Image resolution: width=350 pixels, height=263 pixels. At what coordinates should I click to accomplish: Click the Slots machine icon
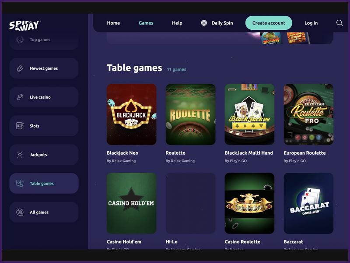click(20, 126)
